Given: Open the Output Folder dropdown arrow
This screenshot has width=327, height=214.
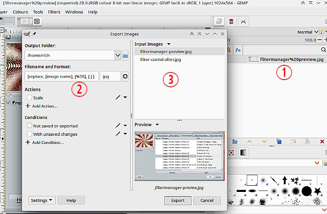Looking at the screenshot, I should 118,55.
